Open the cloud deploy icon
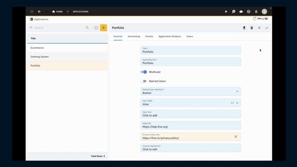297x167 pixels. click(x=241, y=12)
